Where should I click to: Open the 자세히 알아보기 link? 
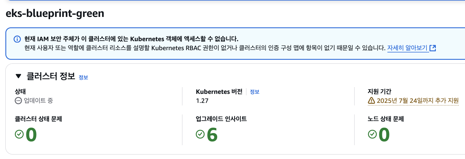click(x=407, y=48)
